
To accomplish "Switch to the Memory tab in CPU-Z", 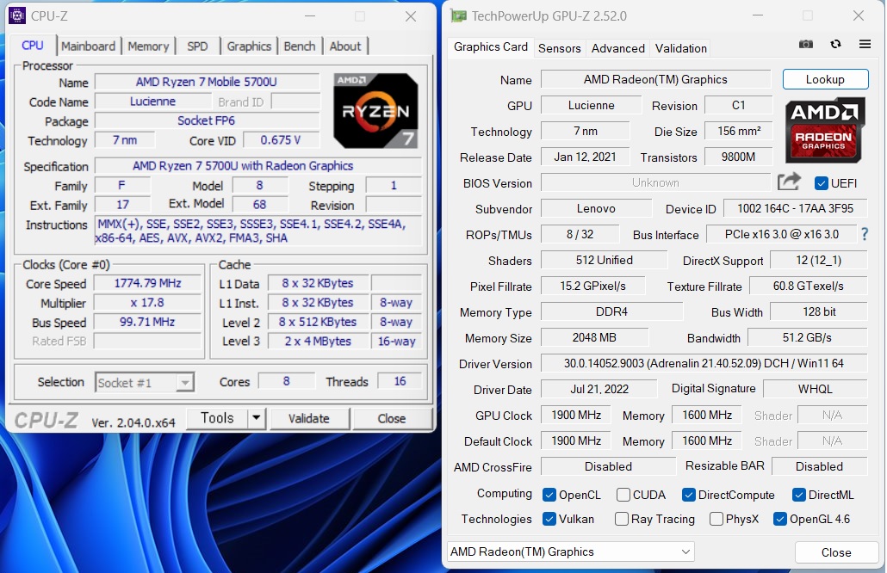I will click(x=148, y=46).
